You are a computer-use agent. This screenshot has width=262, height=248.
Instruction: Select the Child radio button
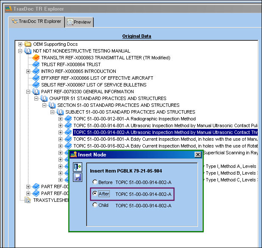(x=95, y=205)
